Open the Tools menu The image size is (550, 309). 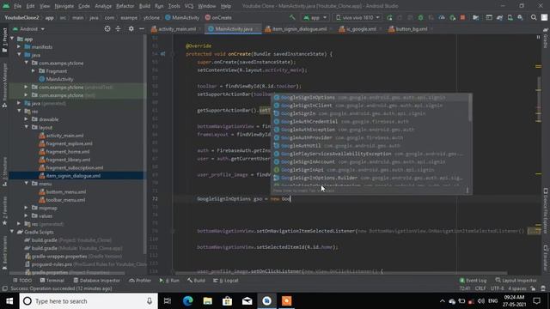[x=174, y=6]
